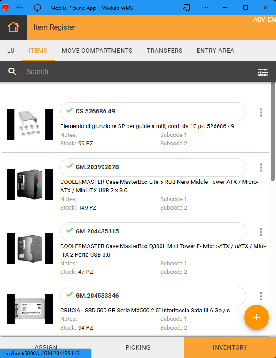Viewport: 276px width, 358px height.
Task: Click the INVENTORY bottom button
Action: [230, 347]
